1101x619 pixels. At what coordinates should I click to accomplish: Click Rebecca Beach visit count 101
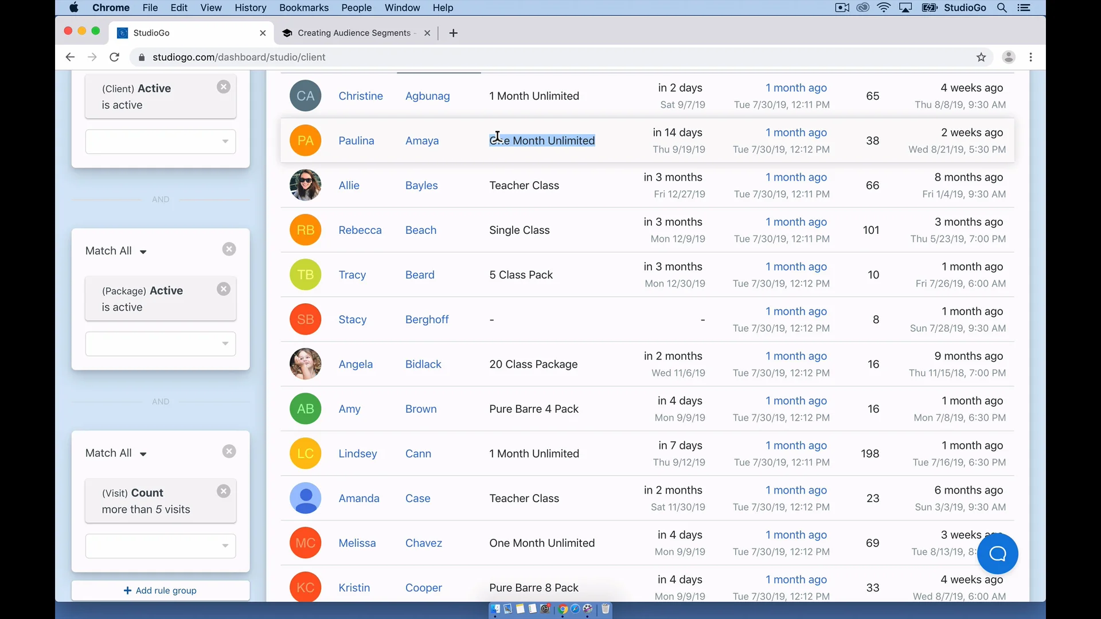tap(871, 230)
